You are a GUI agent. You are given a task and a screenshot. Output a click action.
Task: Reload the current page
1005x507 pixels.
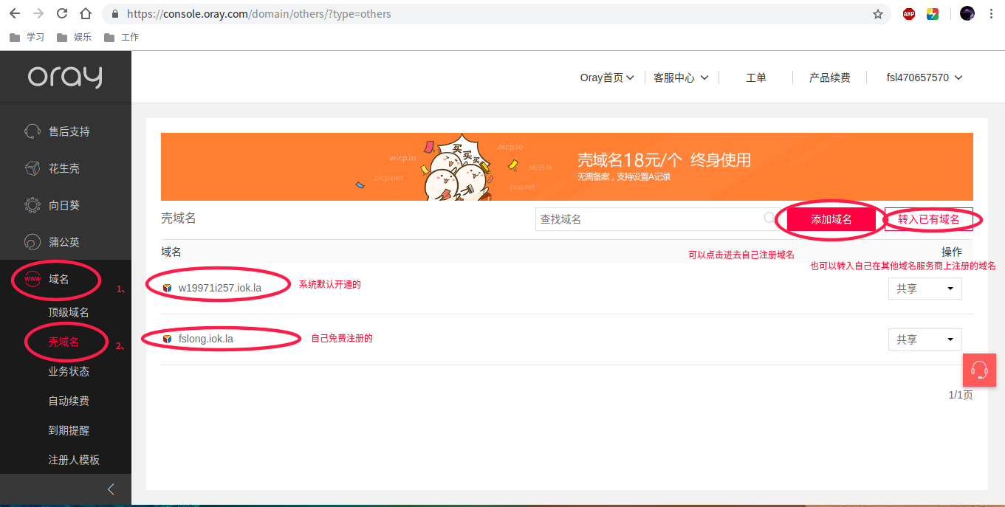(62, 13)
